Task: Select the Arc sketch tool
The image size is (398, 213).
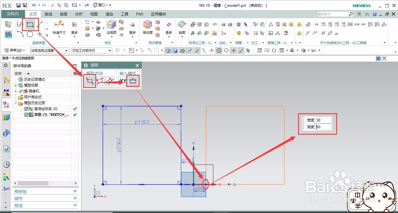Action: tap(20, 34)
